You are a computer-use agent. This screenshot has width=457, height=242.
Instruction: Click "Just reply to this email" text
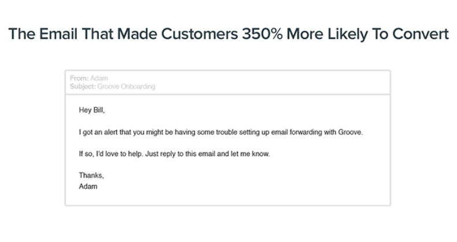(x=189, y=155)
